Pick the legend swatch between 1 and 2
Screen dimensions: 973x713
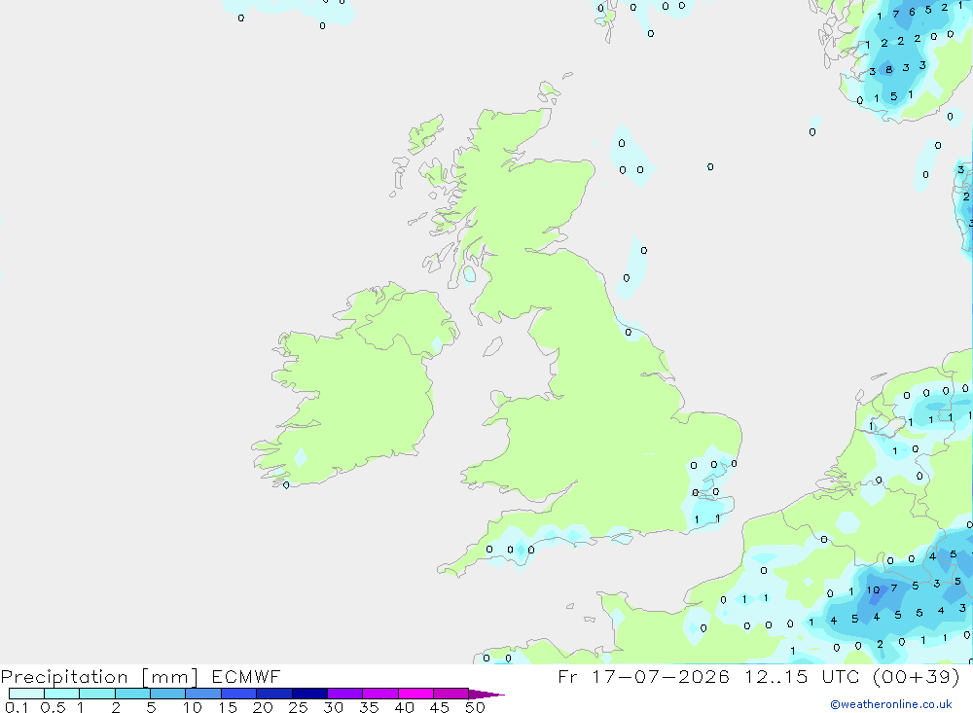[x=96, y=694]
